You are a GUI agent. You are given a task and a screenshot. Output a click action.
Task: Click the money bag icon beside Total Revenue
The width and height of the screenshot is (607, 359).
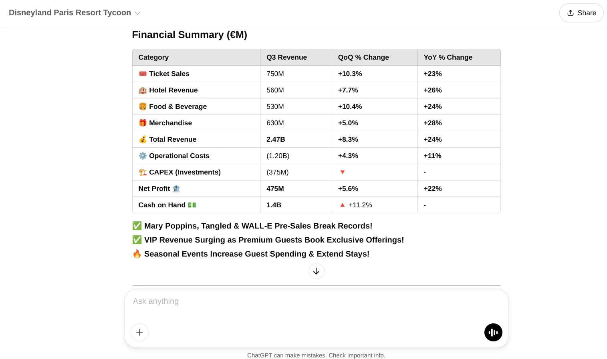coord(143,139)
